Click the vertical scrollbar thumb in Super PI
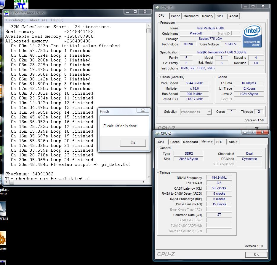Viewport: 277px width, 265px height. [149, 31]
